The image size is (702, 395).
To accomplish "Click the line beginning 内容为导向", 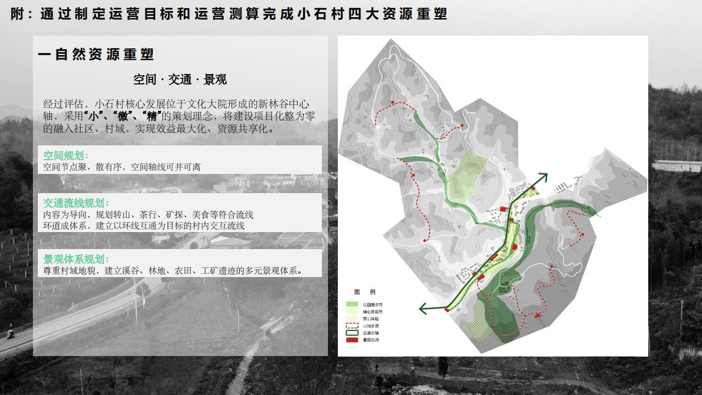I will click(148, 215).
